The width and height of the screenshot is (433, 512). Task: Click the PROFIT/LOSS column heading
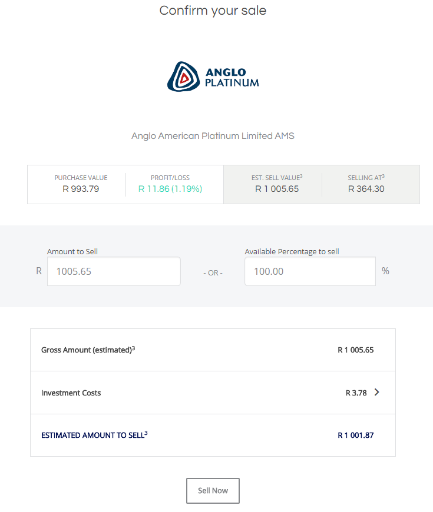[x=170, y=178]
